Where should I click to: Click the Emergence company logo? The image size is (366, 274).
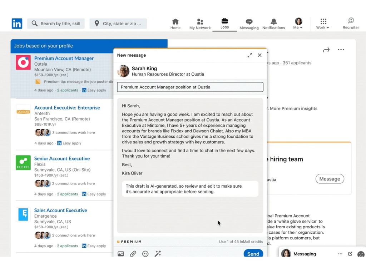pyautogui.click(x=23, y=214)
